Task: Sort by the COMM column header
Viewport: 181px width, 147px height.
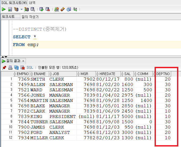Action: (143, 74)
